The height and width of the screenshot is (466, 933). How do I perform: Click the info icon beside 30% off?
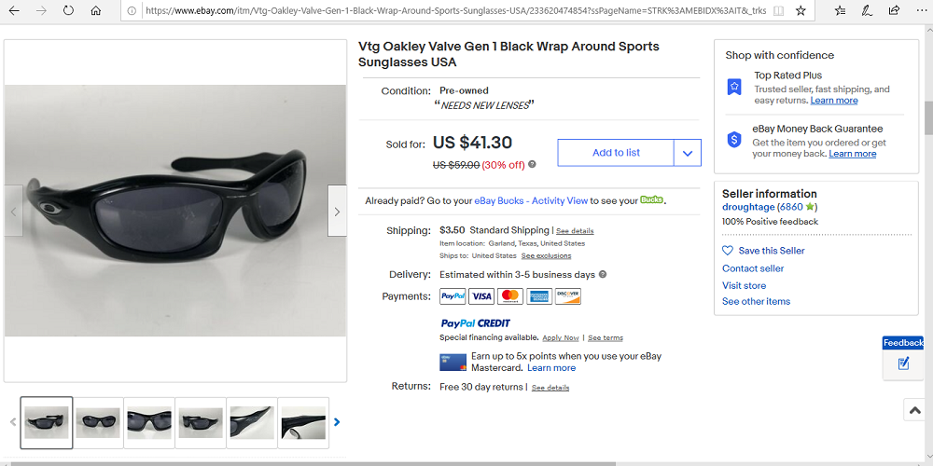(x=533, y=165)
